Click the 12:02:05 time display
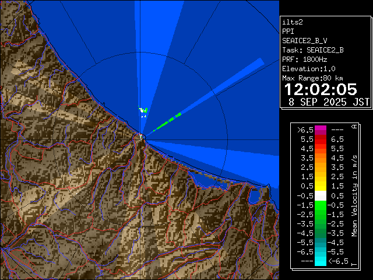This screenshot has height=280, width=373. [320, 89]
